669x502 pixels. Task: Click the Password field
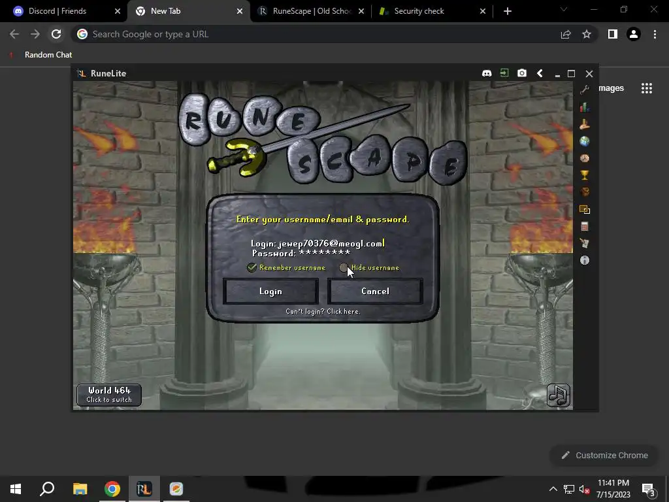coord(301,253)
